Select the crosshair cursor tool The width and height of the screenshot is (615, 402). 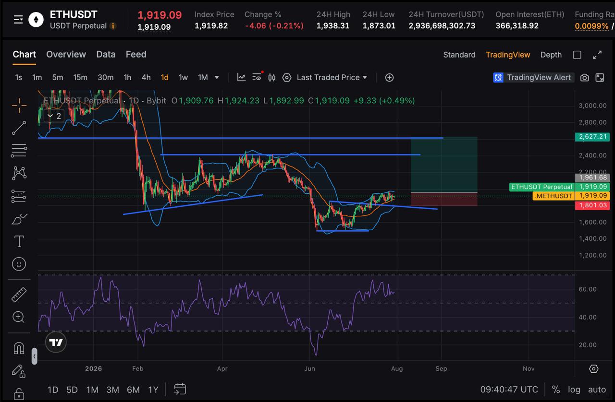pyautogui.click(x=19, y=106)
